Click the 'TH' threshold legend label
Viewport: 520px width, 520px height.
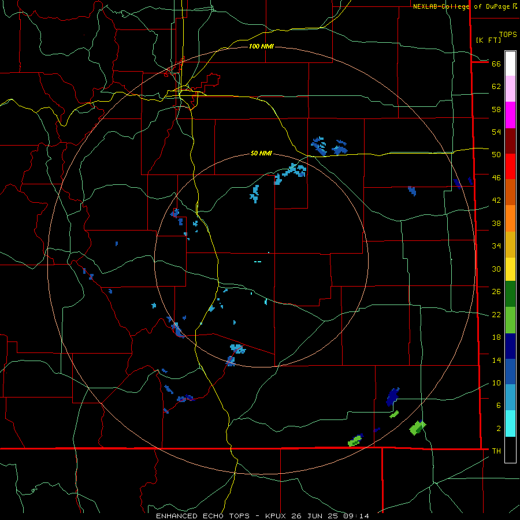point(496,451)
